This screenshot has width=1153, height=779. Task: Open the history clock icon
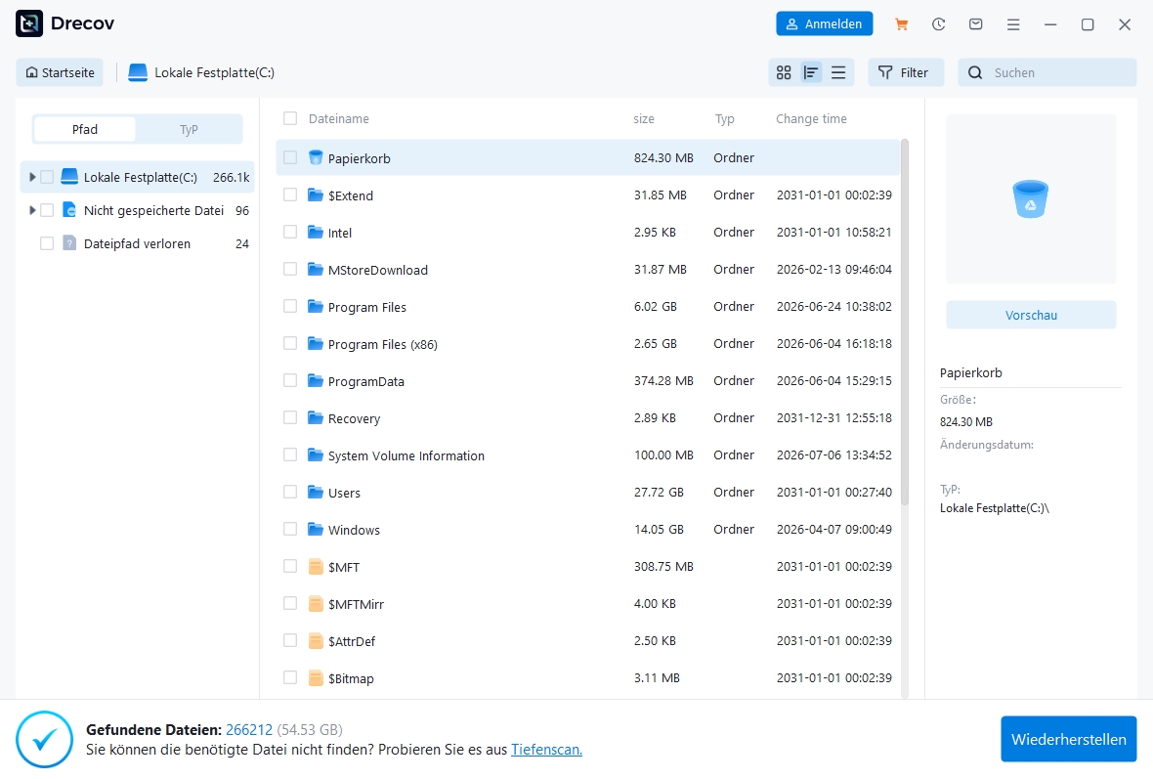[x=938, y=24]
